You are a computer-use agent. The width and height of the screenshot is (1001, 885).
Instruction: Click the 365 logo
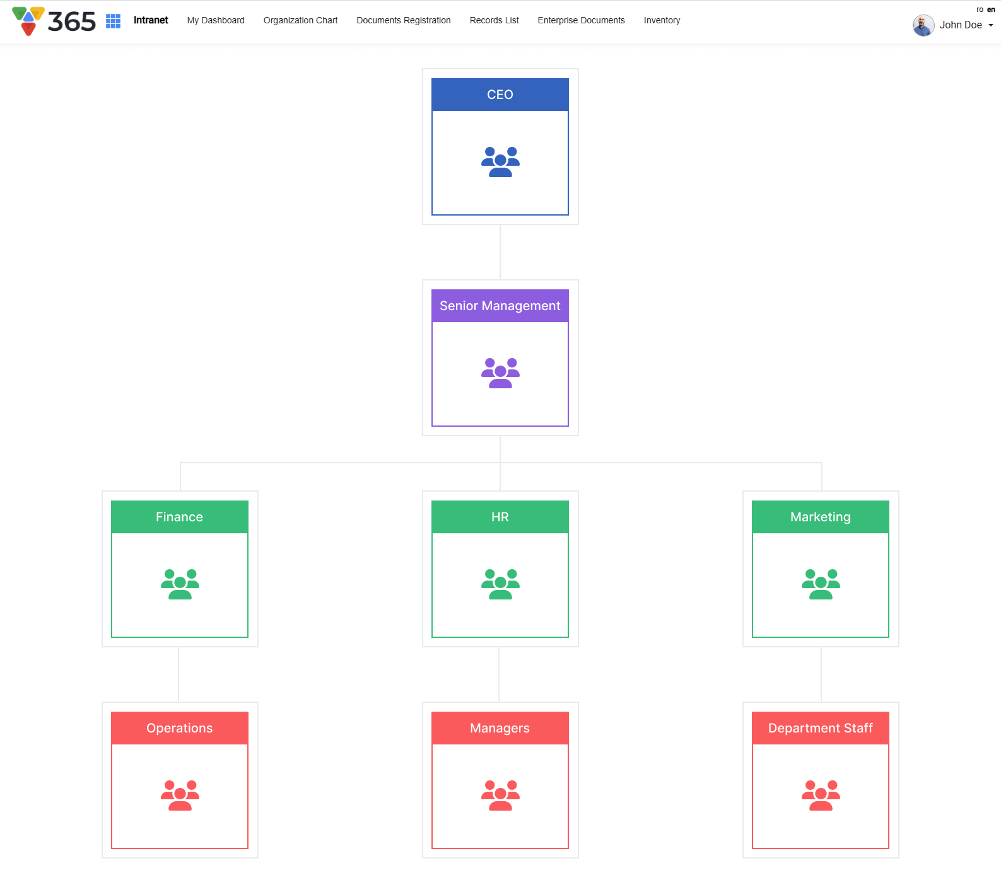[x=54, y=21]
